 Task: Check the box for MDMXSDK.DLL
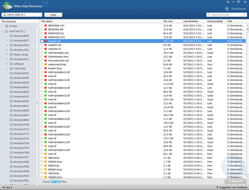pos(42,33)
